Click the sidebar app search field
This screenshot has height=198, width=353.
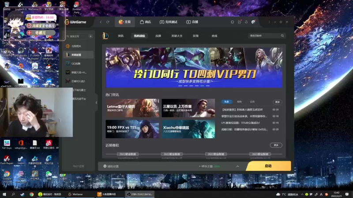click(76, 36)
